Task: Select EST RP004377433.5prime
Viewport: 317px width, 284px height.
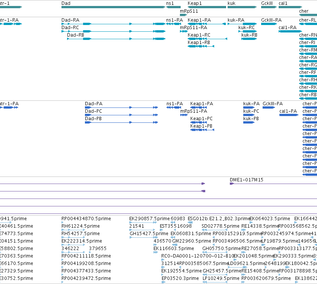Action: click(86, 271)
